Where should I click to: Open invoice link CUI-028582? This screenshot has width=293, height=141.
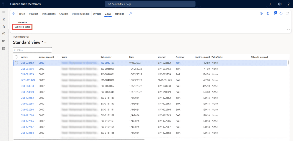(27, 63)
